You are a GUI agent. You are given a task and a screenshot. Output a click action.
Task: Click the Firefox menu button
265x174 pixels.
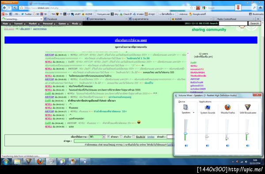point(9,3)
